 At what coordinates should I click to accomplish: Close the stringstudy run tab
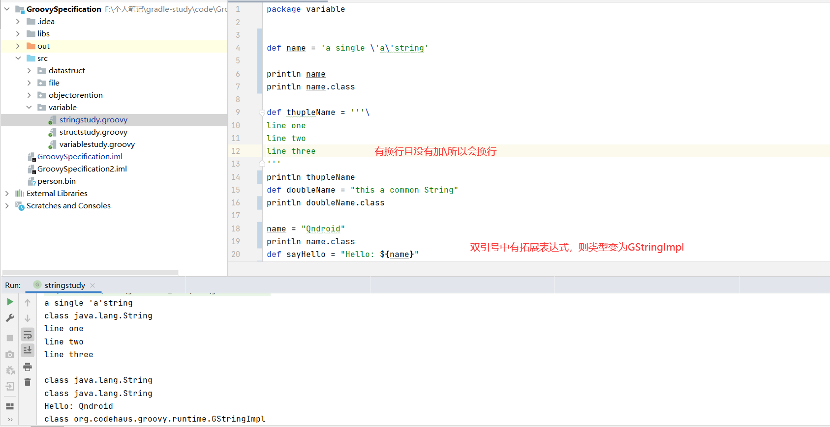point(92,285)
